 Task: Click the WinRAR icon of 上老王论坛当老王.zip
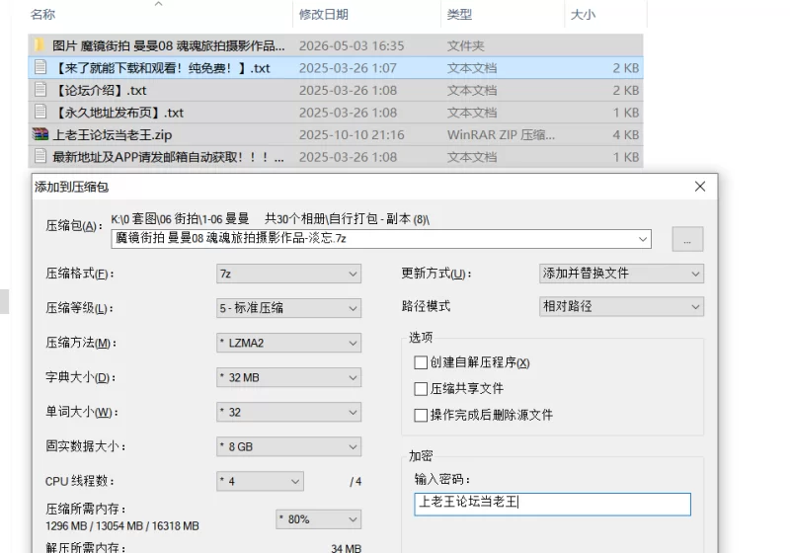[x=39, y=134]
